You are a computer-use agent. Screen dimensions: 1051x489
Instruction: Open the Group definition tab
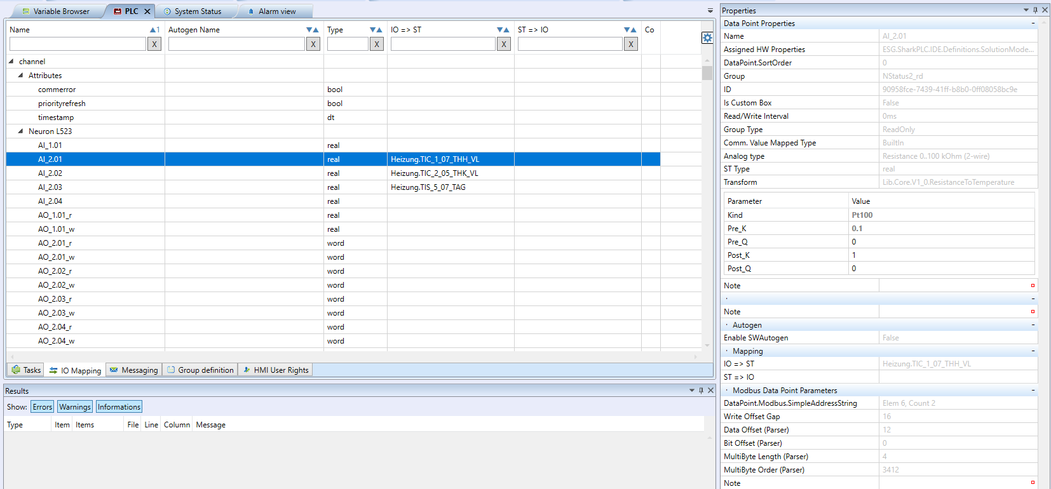pos(200,370)
